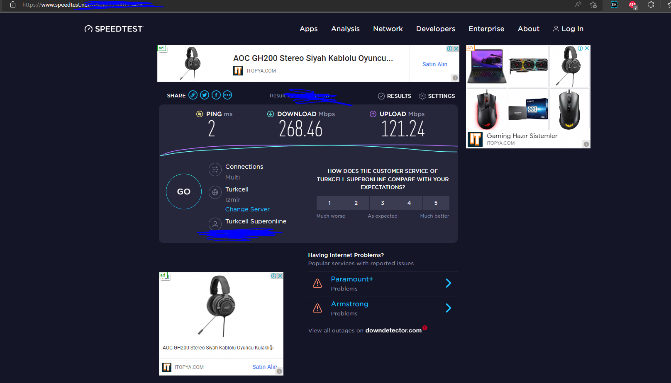Click the globe icon next to Turkcell
Screen dimensions: 671x383
pyautogui.click(x=215, y=192)
